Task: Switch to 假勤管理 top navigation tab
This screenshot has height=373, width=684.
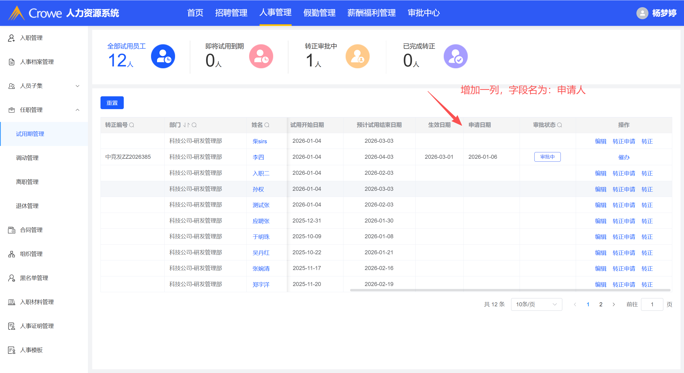Action: (319, 13)
